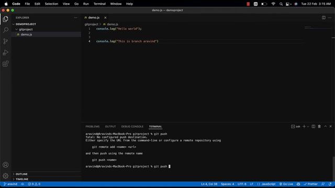Open the Accounts menu icon

click(x=6, y=165)
